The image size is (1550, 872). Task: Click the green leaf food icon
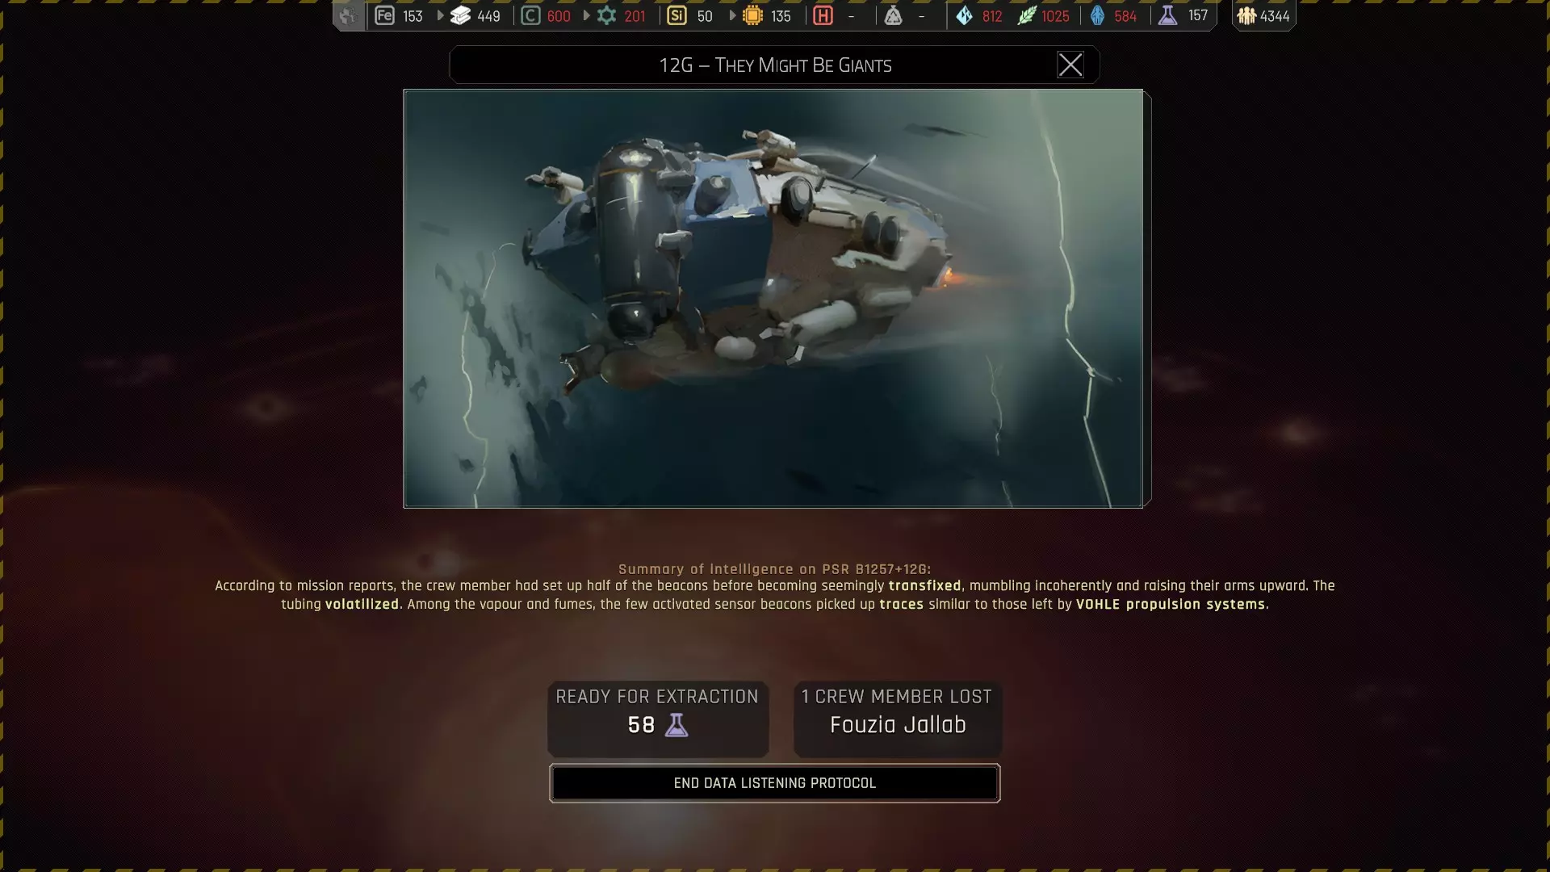1026,16
